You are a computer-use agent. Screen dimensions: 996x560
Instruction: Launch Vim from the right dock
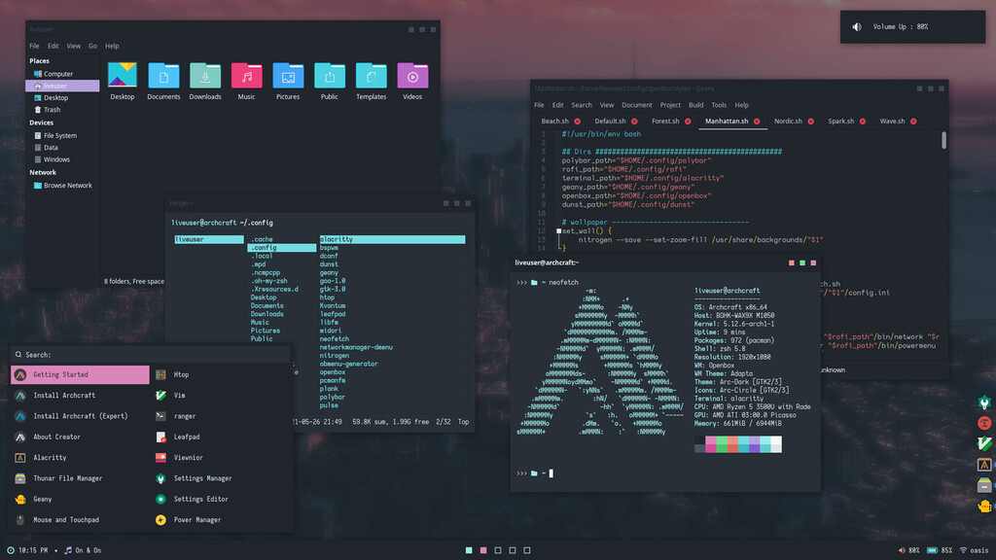(985, 443)
